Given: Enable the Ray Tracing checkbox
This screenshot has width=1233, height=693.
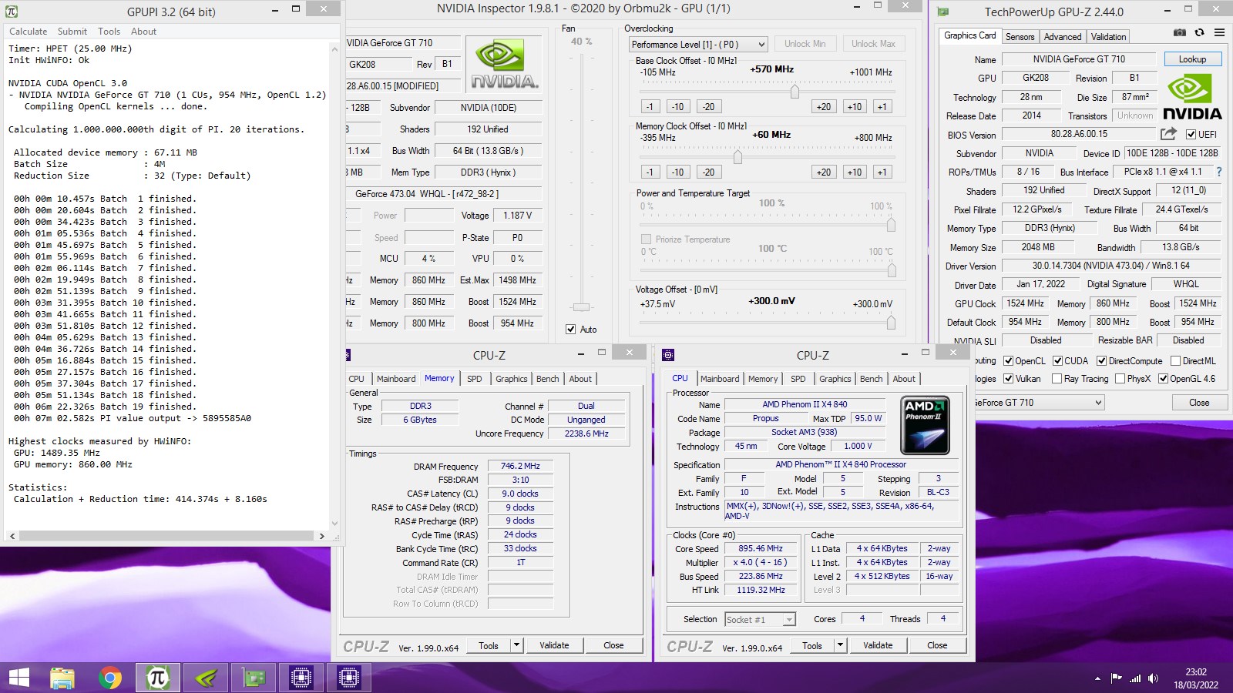Looking at the screenshot, I should (1057, 378).
